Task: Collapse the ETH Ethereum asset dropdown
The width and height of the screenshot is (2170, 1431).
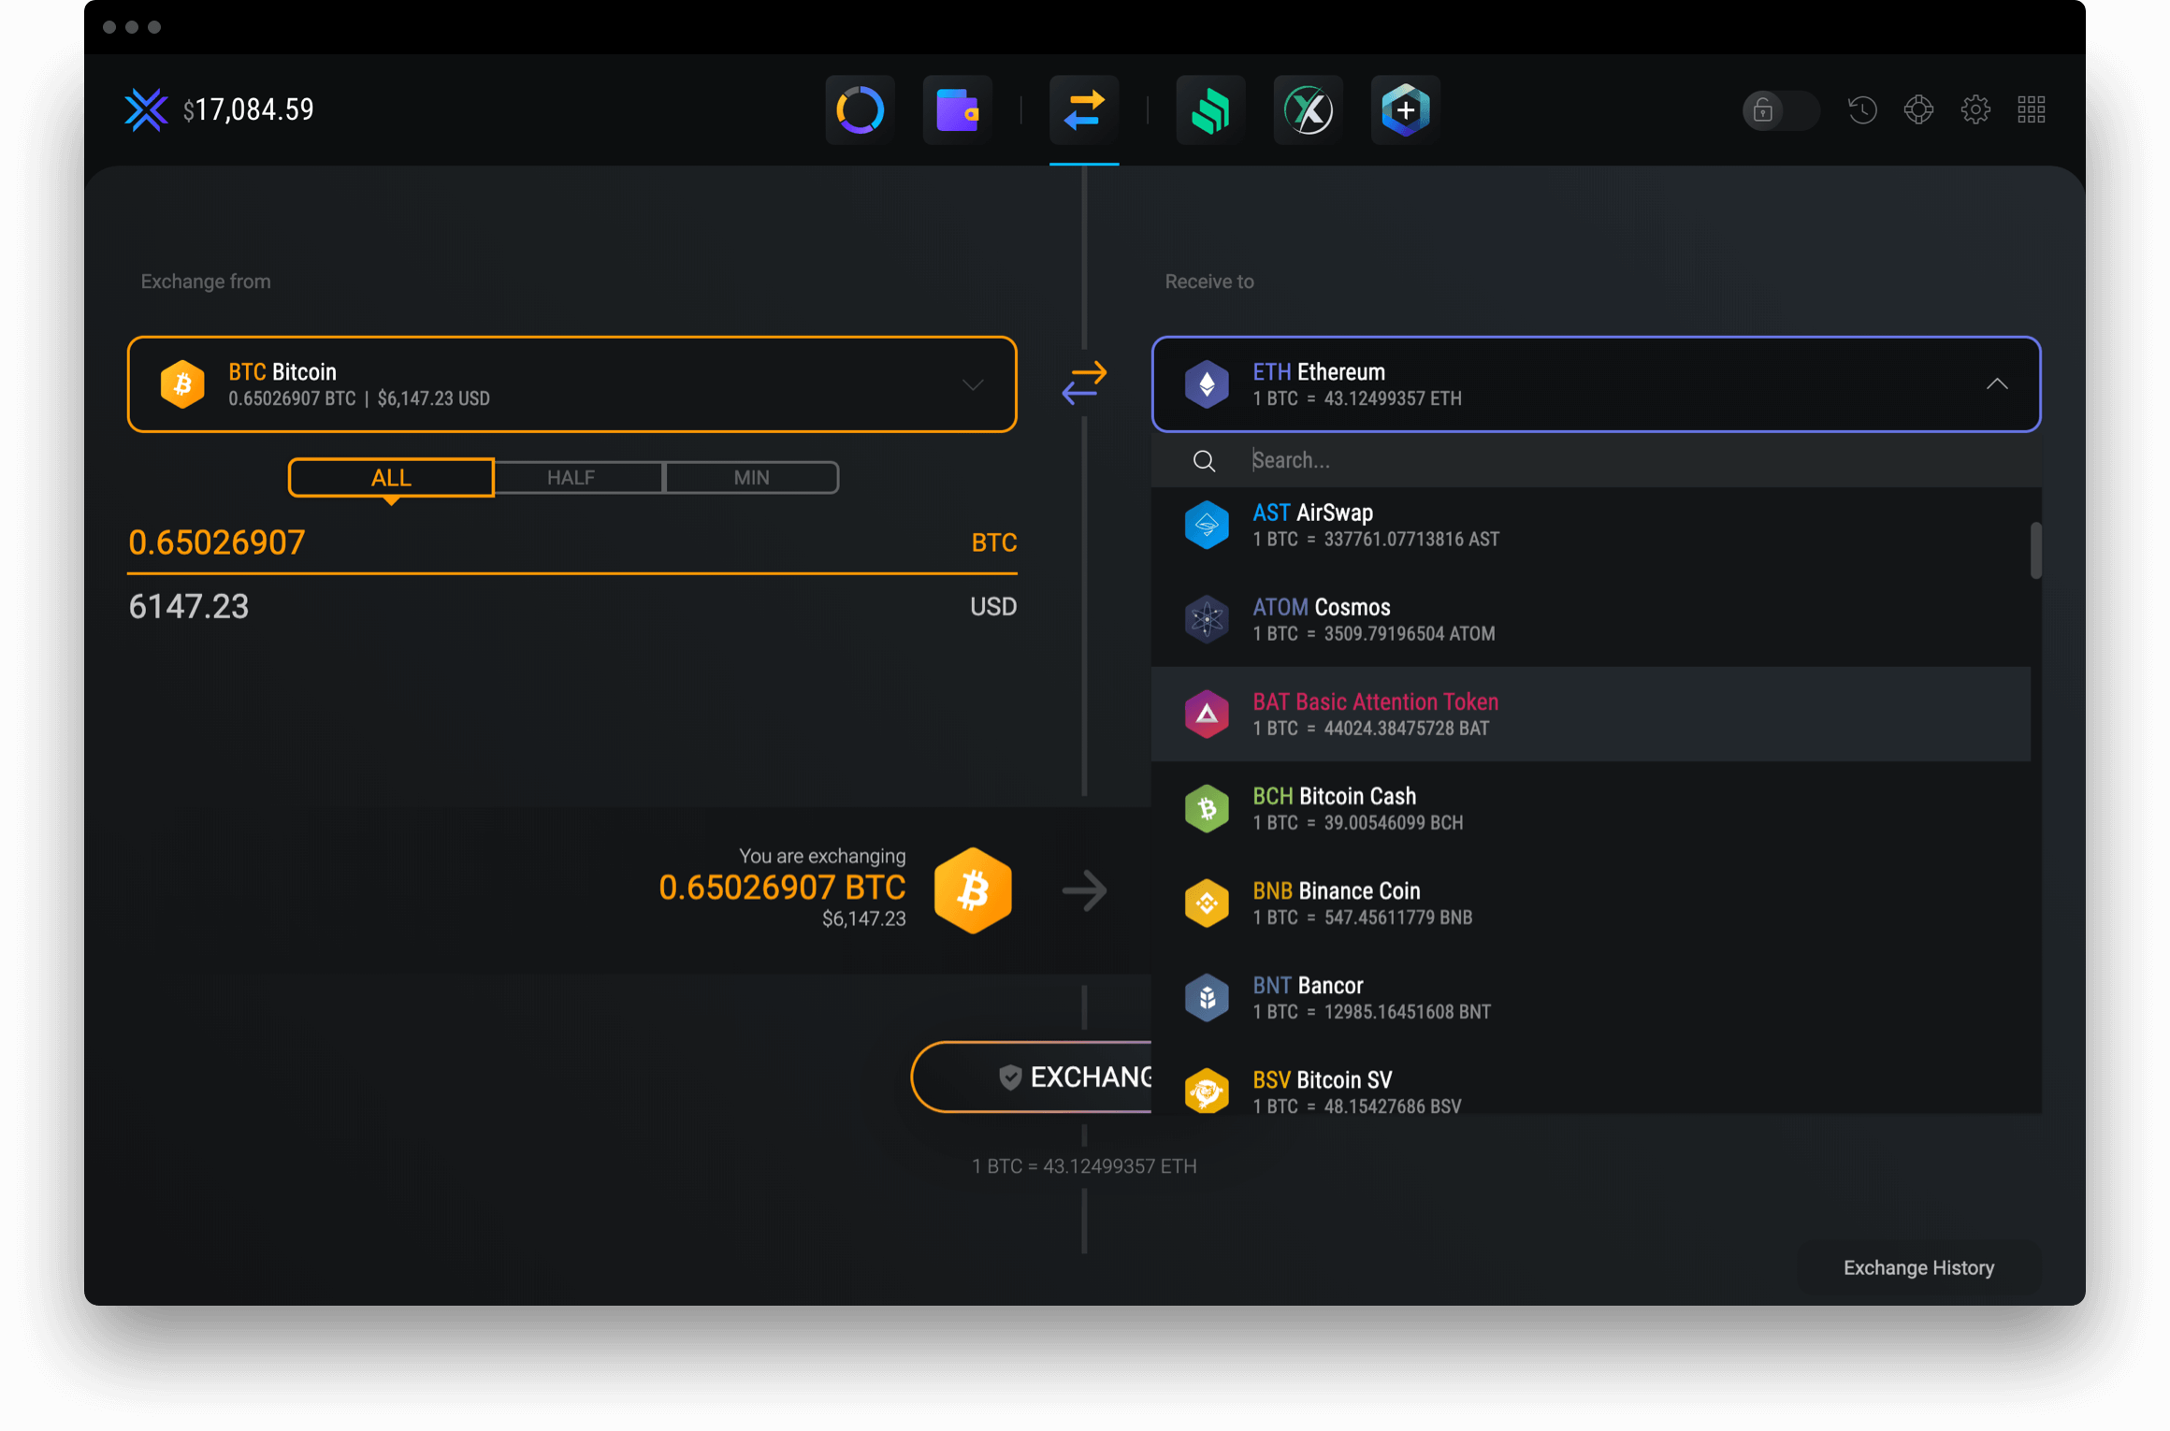Action: pos(1999,384)
